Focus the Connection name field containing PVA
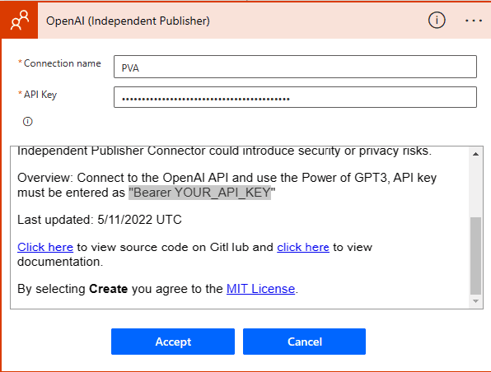The image size is (491, 372). (x=295, y=67)
